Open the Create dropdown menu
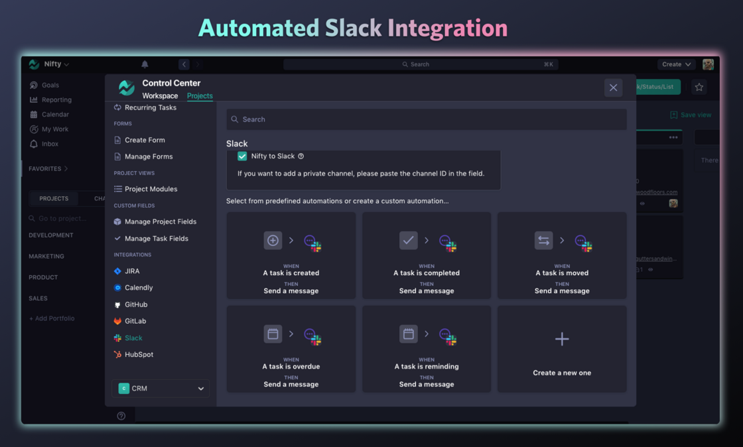 pos(676,64)
